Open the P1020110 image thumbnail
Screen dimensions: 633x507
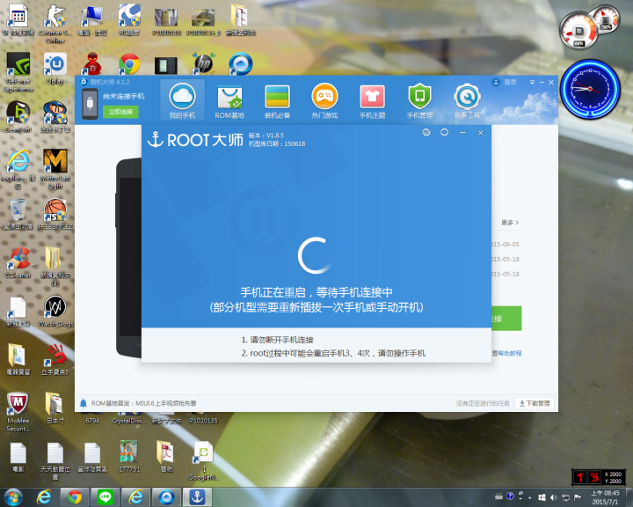[x=166, y=20]
